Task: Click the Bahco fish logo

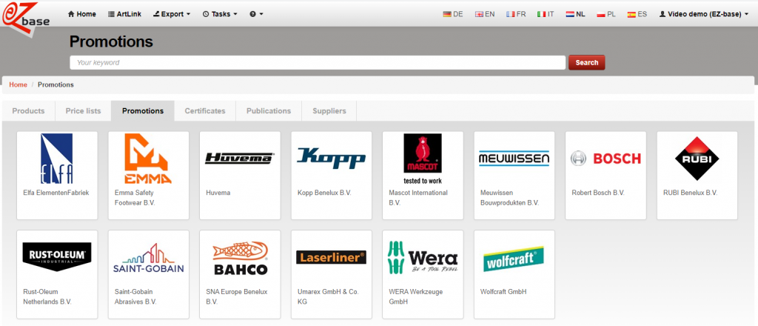Action: coord(240,258)
